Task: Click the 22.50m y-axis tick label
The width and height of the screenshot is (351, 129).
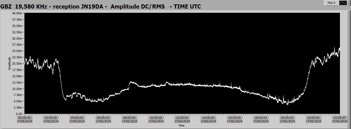Action: (17, 57)
